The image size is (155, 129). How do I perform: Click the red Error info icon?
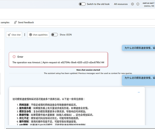point(14,57)
